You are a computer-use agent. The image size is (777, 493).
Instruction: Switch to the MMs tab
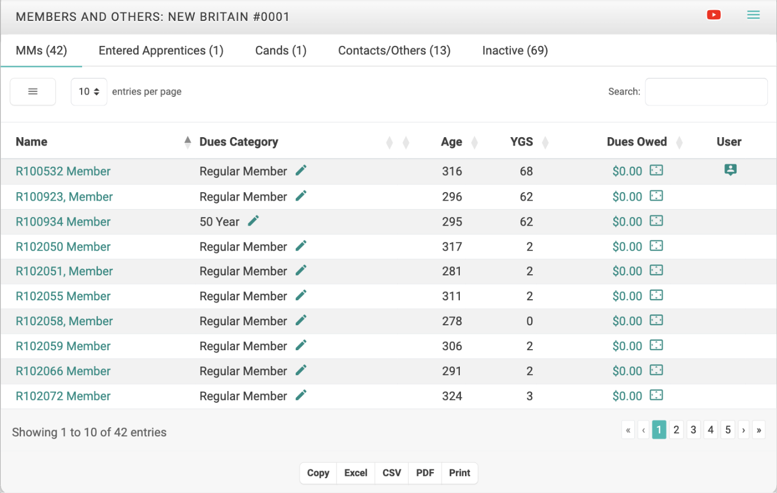point(41,51)
